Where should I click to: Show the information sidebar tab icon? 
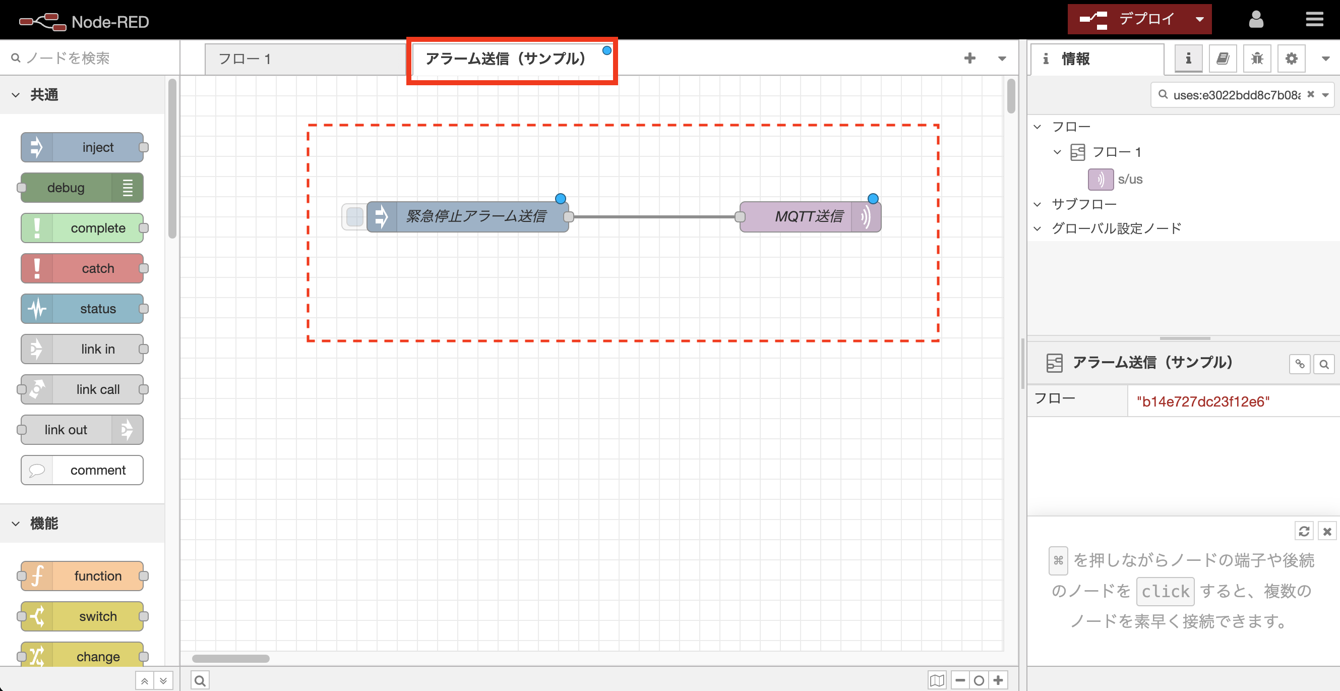[1188, 59]
